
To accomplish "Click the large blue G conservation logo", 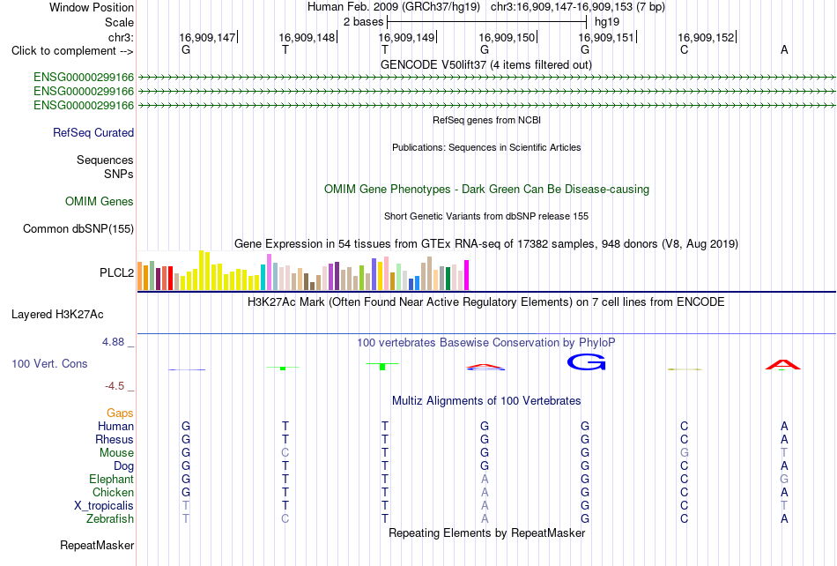I will pyautogui.click(x=586, y=362).
